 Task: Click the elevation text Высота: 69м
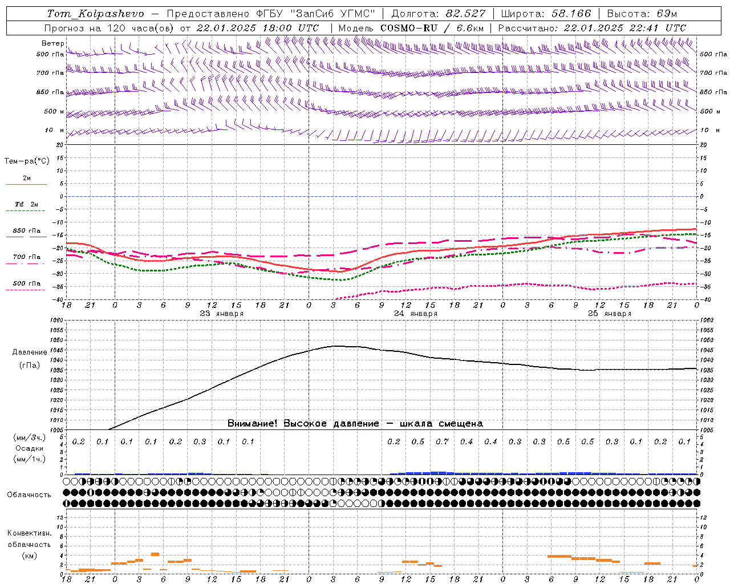[642, 14]
